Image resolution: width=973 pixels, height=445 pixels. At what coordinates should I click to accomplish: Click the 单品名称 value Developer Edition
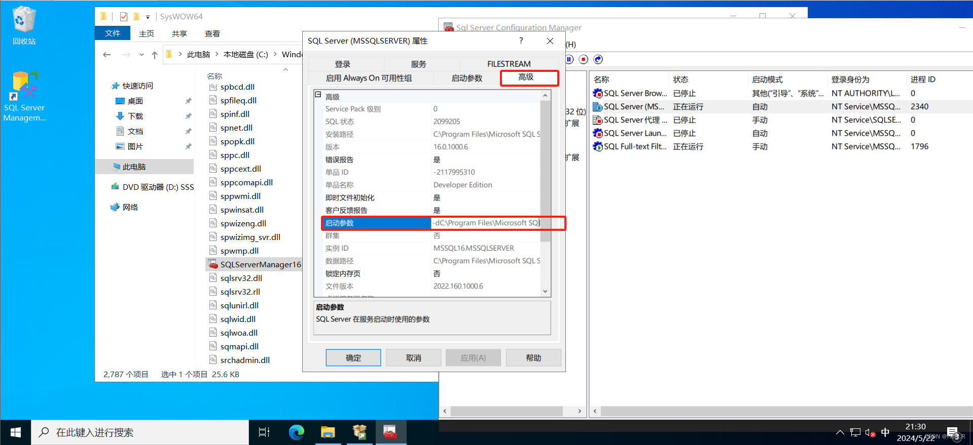point(462,185)
